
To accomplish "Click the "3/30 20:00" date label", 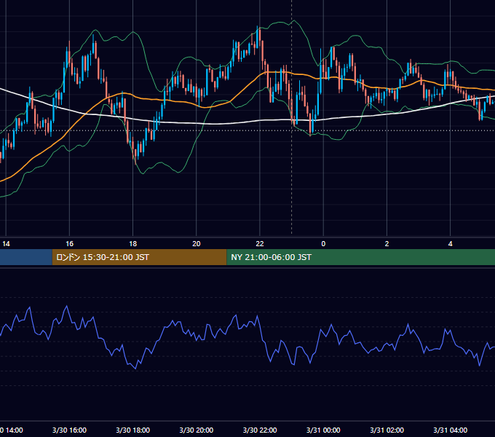I will coord(197,430).
